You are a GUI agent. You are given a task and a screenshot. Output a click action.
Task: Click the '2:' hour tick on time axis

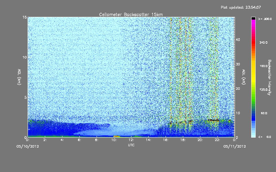point(45,140)
